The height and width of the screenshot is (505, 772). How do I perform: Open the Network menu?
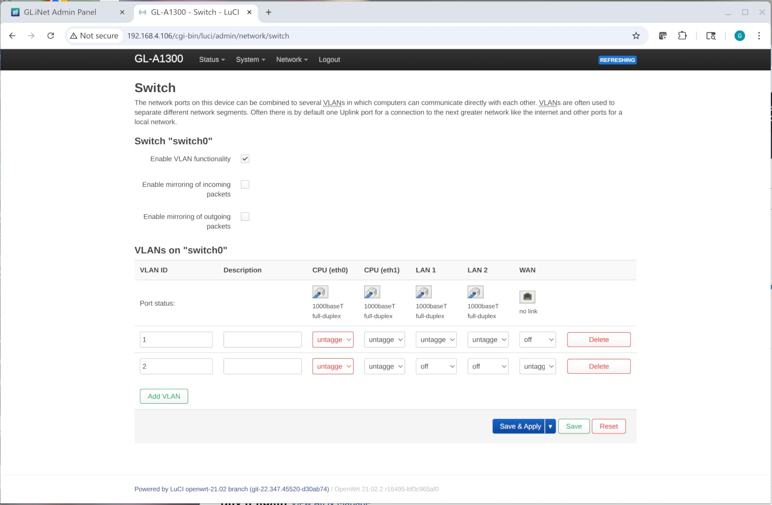(x=292, y=60)
